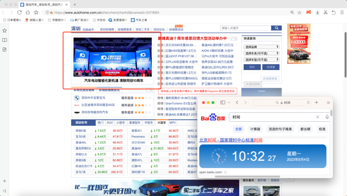Reload page in Baidu window address bar

click(x=308, y=102)
